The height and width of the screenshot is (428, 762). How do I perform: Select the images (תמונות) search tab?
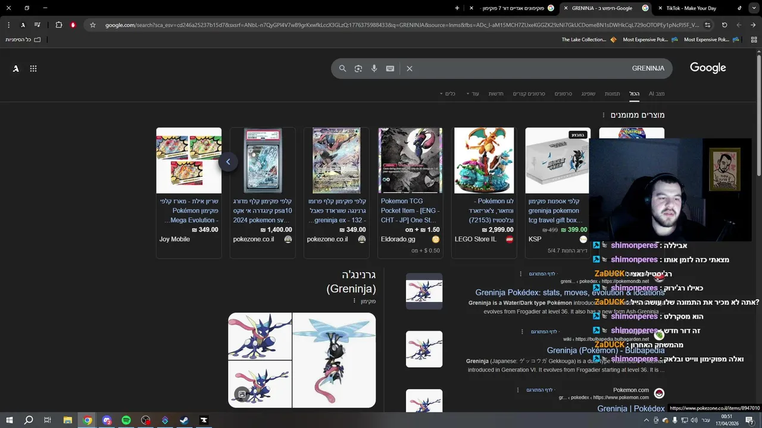[613, 94]
